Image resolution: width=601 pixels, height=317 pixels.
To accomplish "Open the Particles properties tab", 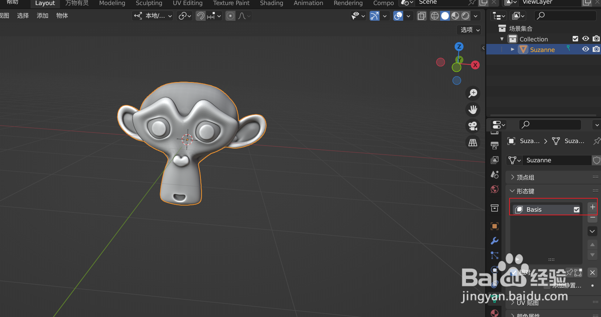I will pyautogui.click(x=495, y=255).
